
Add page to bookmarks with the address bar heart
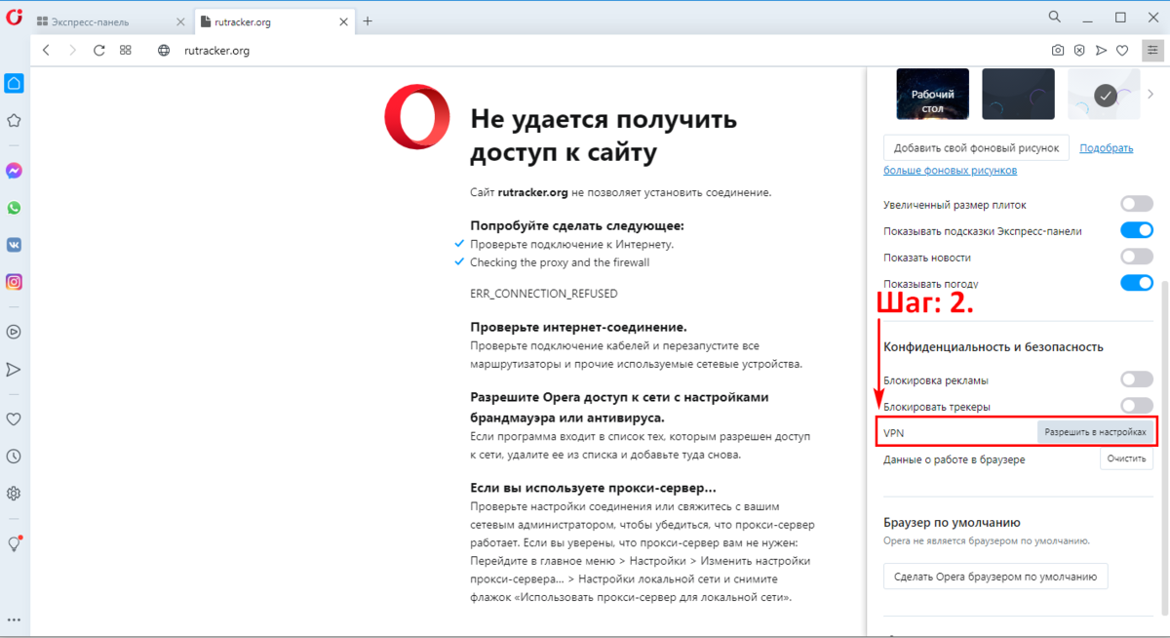click(x=1122, y=50)
